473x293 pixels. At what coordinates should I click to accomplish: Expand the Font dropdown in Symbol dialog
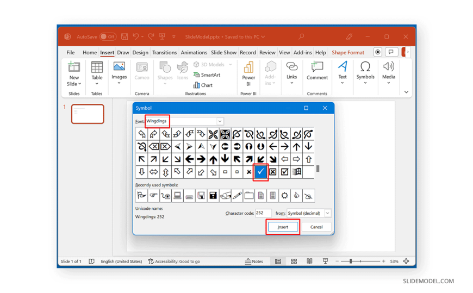[220, 121]
